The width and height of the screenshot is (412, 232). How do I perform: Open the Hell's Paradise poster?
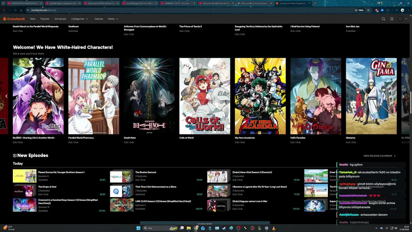point(316,96)
